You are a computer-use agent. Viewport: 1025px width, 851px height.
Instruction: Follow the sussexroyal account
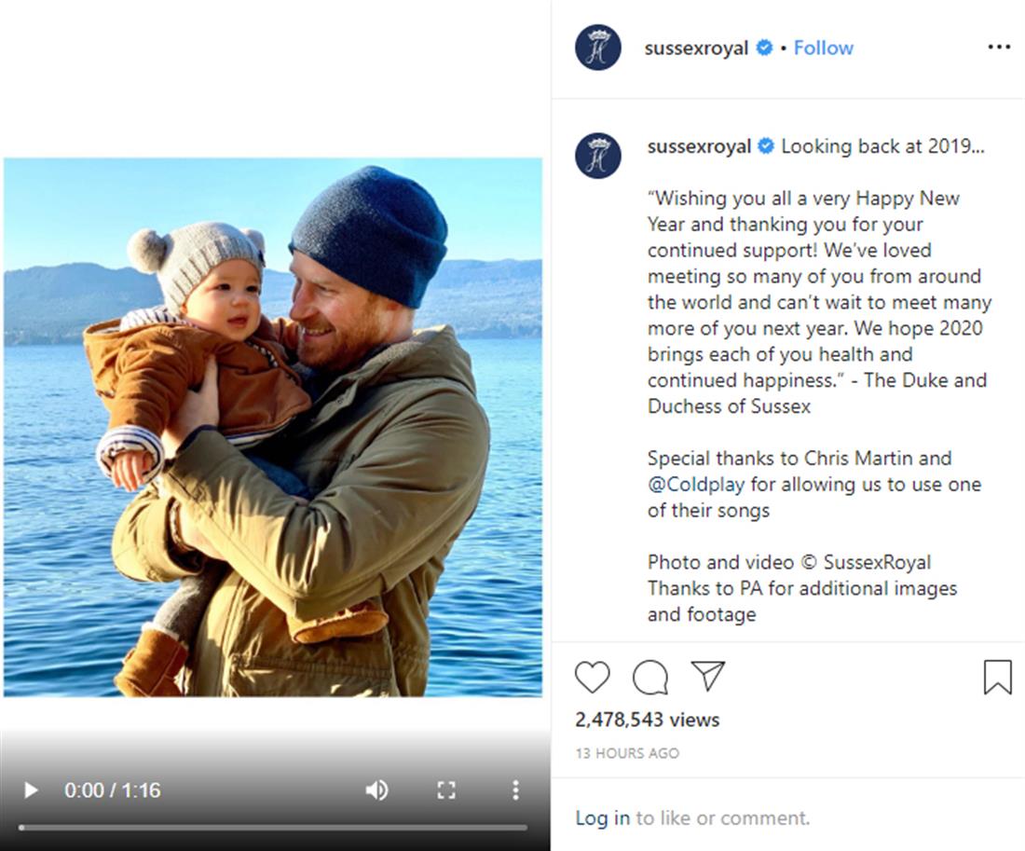click(x=823, y=48)
